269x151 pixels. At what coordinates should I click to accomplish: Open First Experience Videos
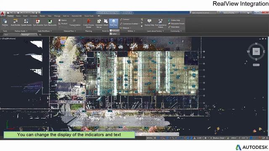coord(161,23)
